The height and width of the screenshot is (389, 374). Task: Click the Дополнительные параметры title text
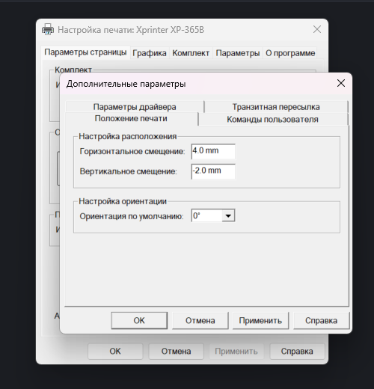tap(126, 84)
